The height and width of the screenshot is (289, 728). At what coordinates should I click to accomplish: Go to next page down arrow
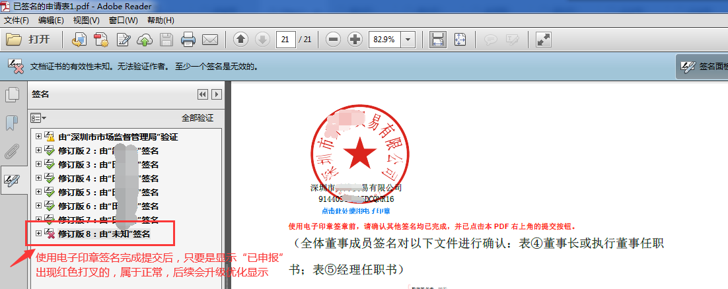262,40
